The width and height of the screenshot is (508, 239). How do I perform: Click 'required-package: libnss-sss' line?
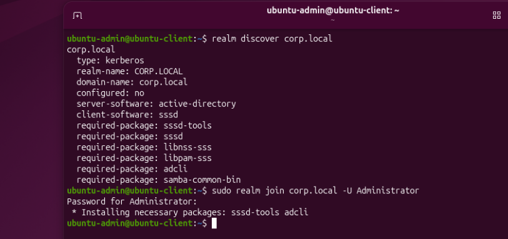click(x=144, y=147)
